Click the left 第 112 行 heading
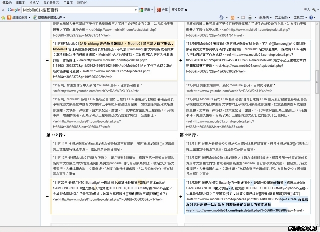320x232 pixels. (x=56, y=135)
